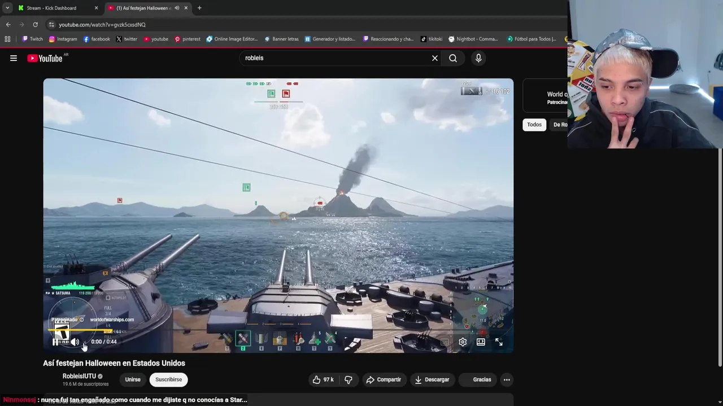The width and height of the screenshot is (723, 406).
Task: Switch the player to theater mode
Action: [481, 342]
